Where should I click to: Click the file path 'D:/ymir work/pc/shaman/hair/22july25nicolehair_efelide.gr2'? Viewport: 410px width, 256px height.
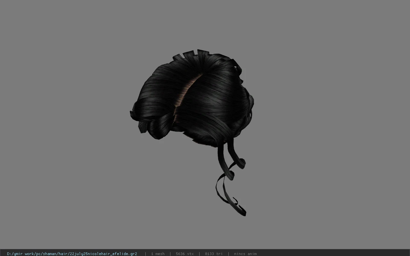(x=72, y=254)
